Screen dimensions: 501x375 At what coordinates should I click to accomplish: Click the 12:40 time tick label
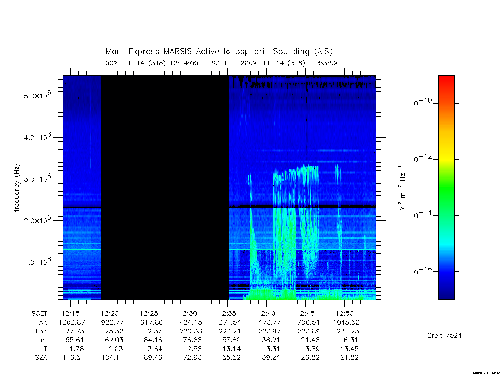click(x=266, y=314)
